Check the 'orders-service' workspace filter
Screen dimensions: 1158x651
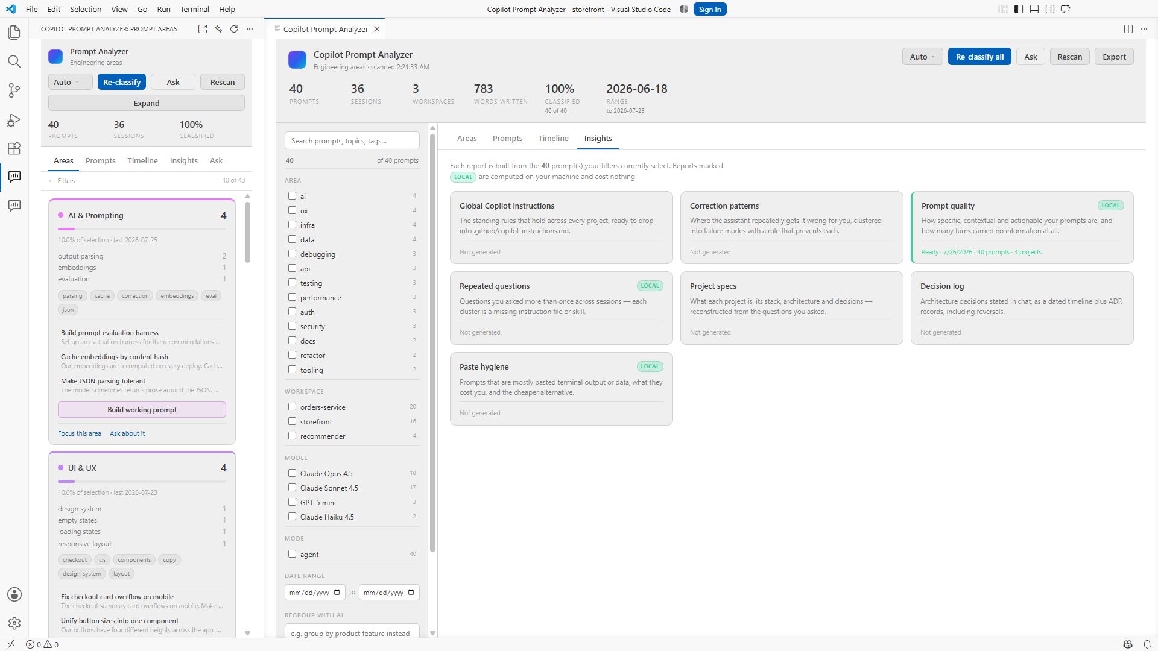(x=292, y=407)
